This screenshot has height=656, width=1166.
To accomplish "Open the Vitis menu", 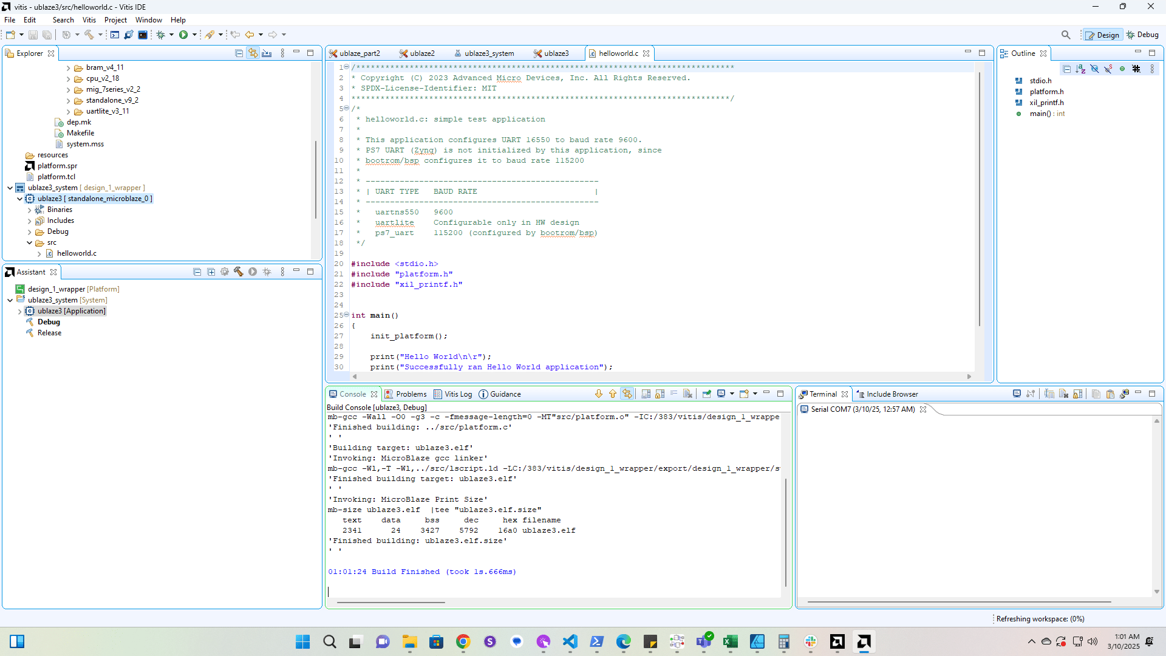I will (89, 20).
